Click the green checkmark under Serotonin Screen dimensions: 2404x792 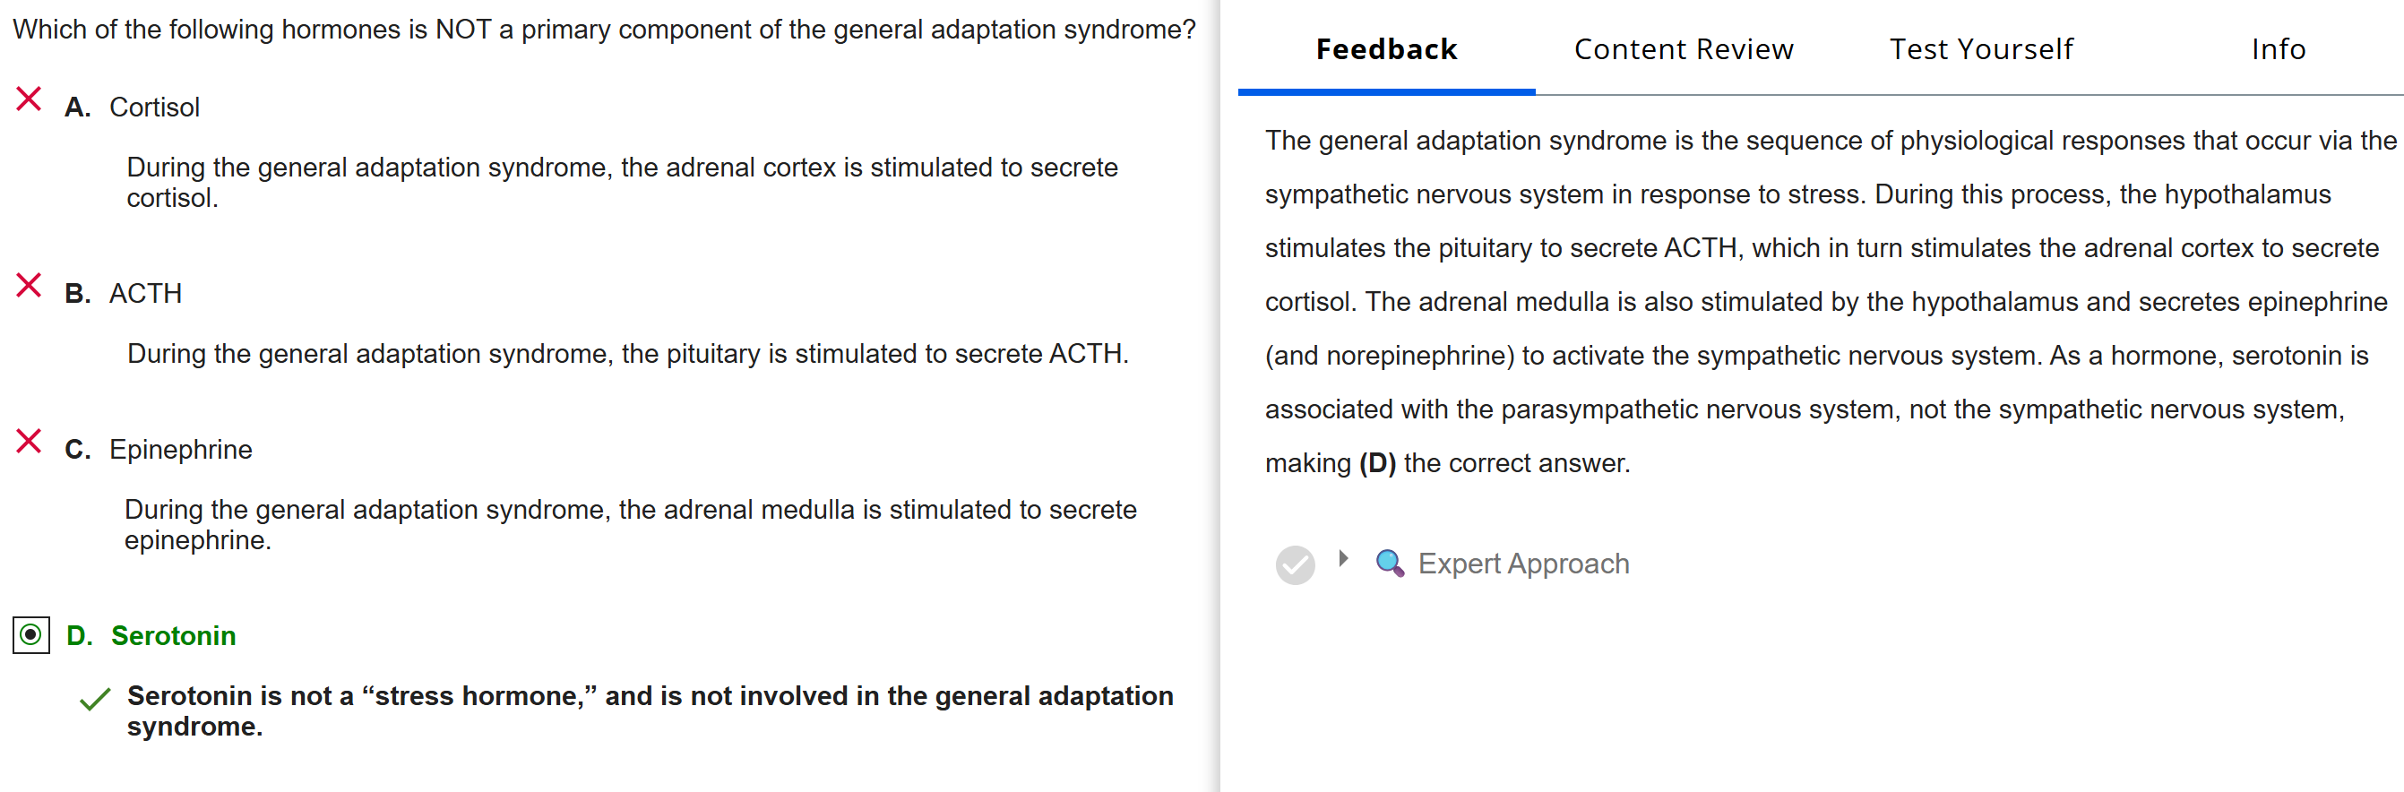point(95,700)
